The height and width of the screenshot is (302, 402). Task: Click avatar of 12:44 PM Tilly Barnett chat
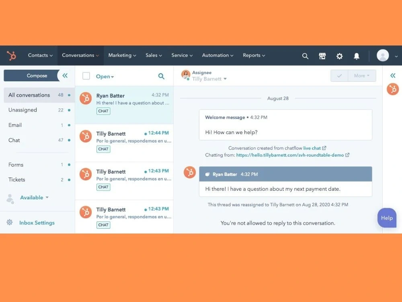pos(86,136)
